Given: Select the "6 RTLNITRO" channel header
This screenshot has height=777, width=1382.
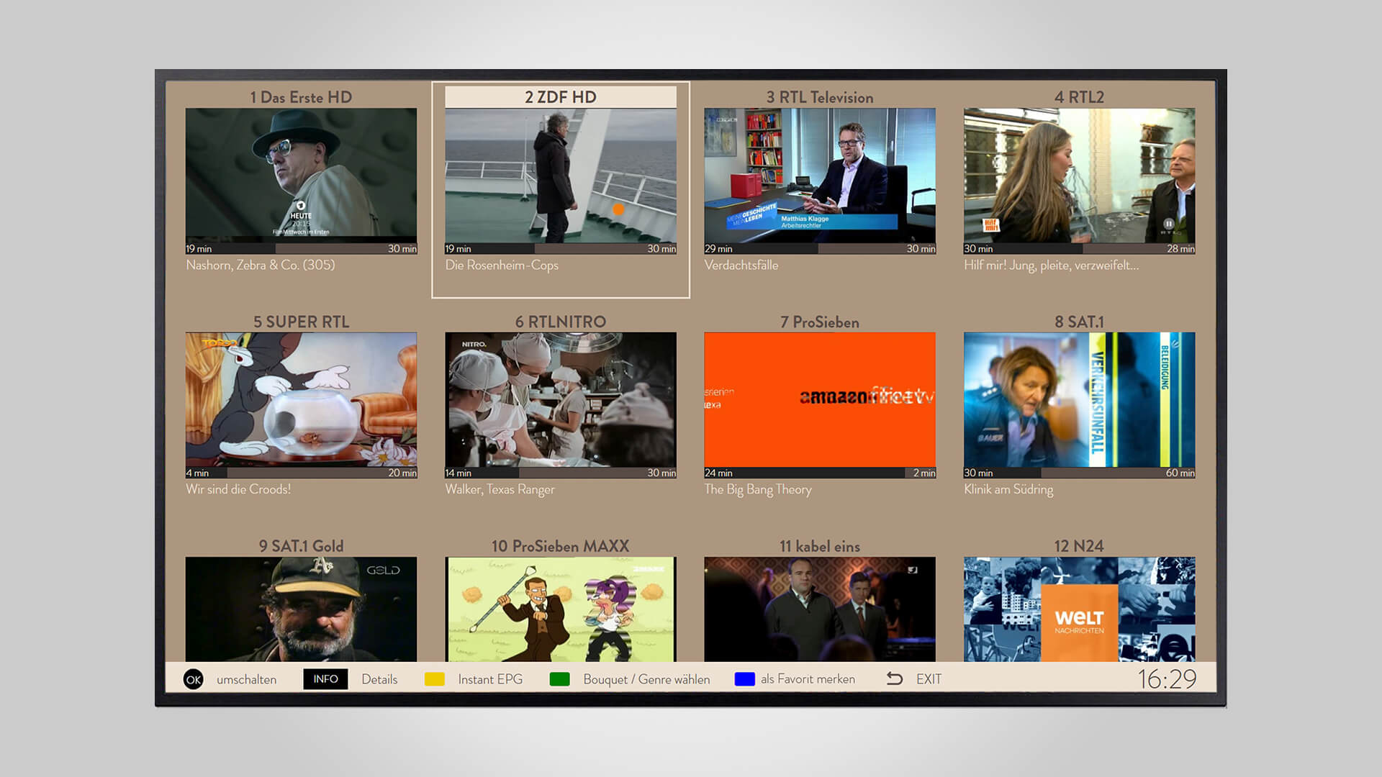Looking at the screenshot, I should pos(559,322).
